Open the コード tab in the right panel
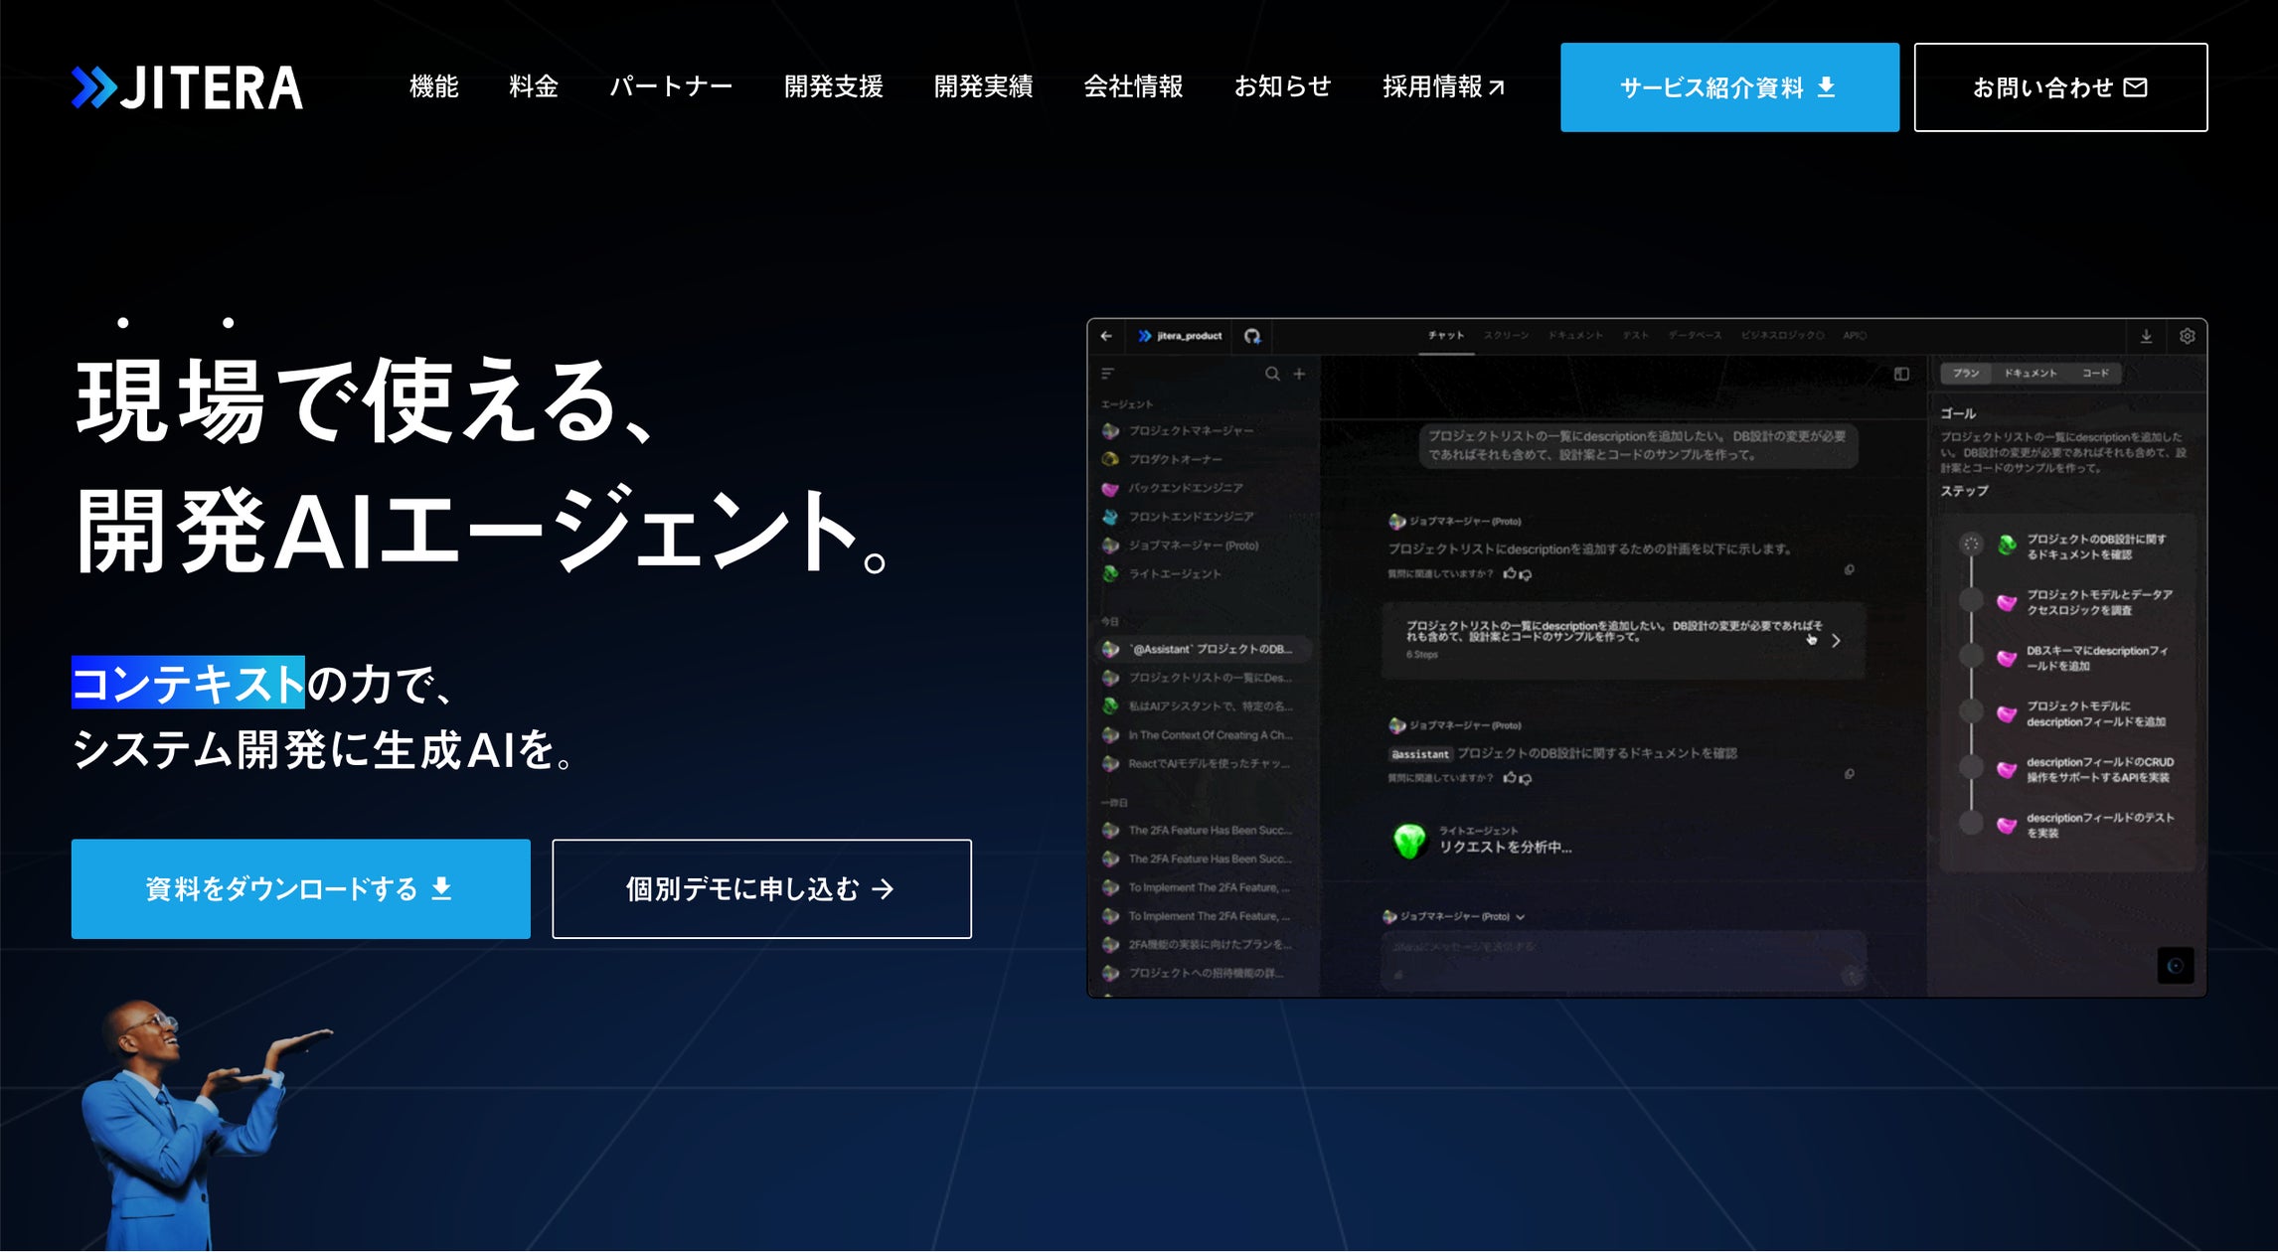2278x1252 pixels. [2096, 373]
